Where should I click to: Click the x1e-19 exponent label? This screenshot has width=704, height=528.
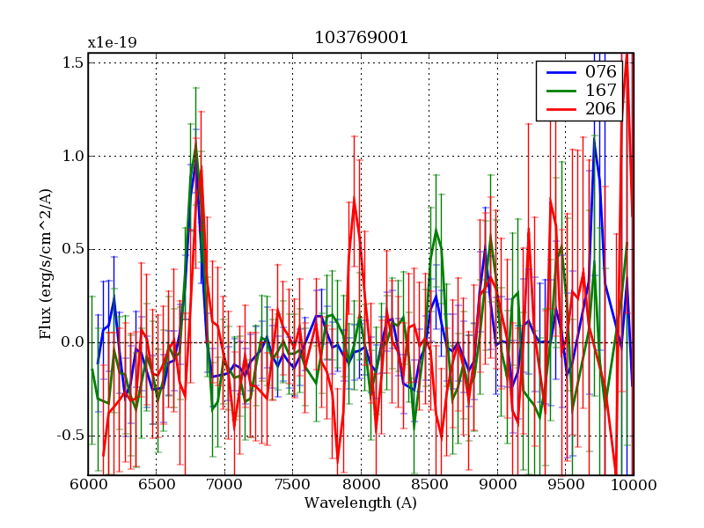[x=112, y=43]
